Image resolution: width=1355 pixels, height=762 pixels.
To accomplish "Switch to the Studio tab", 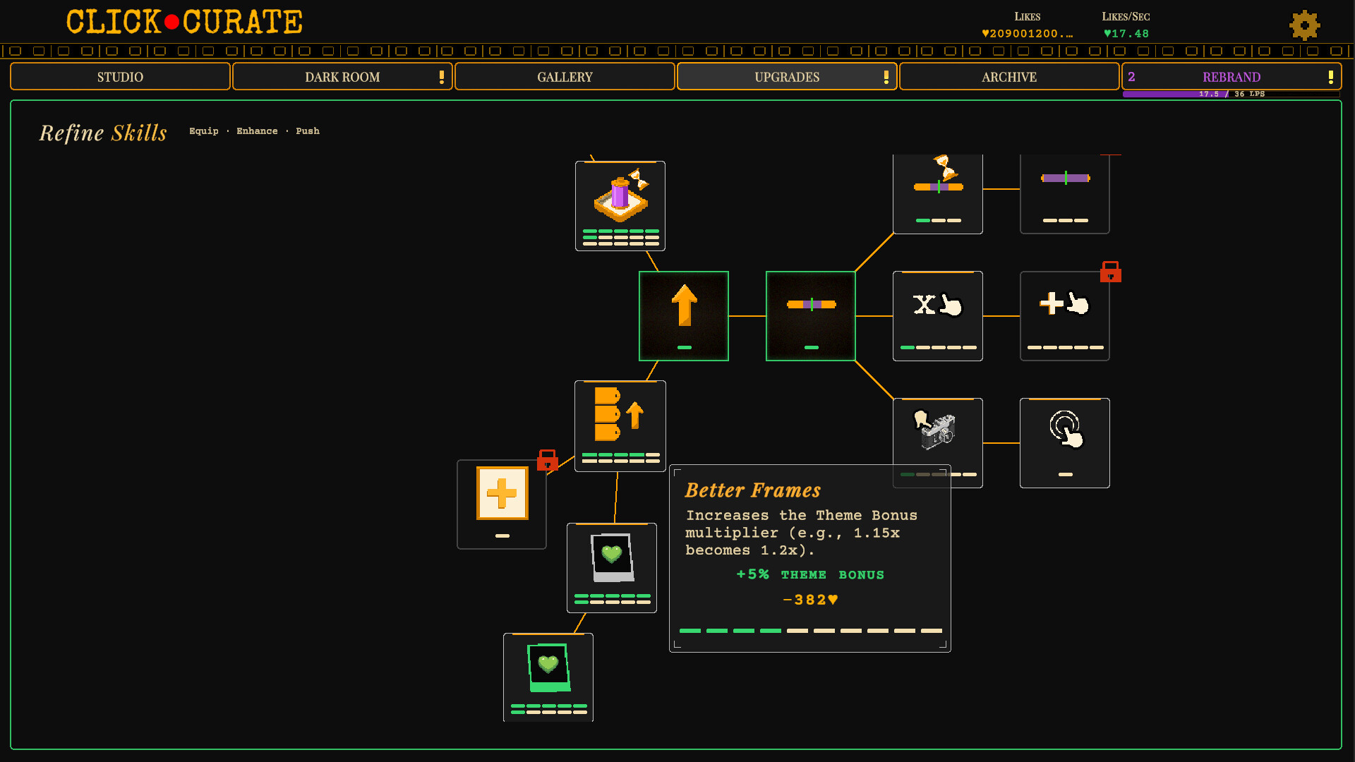I will coord(120,77).
